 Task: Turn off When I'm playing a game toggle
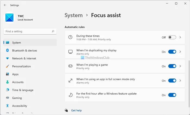(172, 66)
